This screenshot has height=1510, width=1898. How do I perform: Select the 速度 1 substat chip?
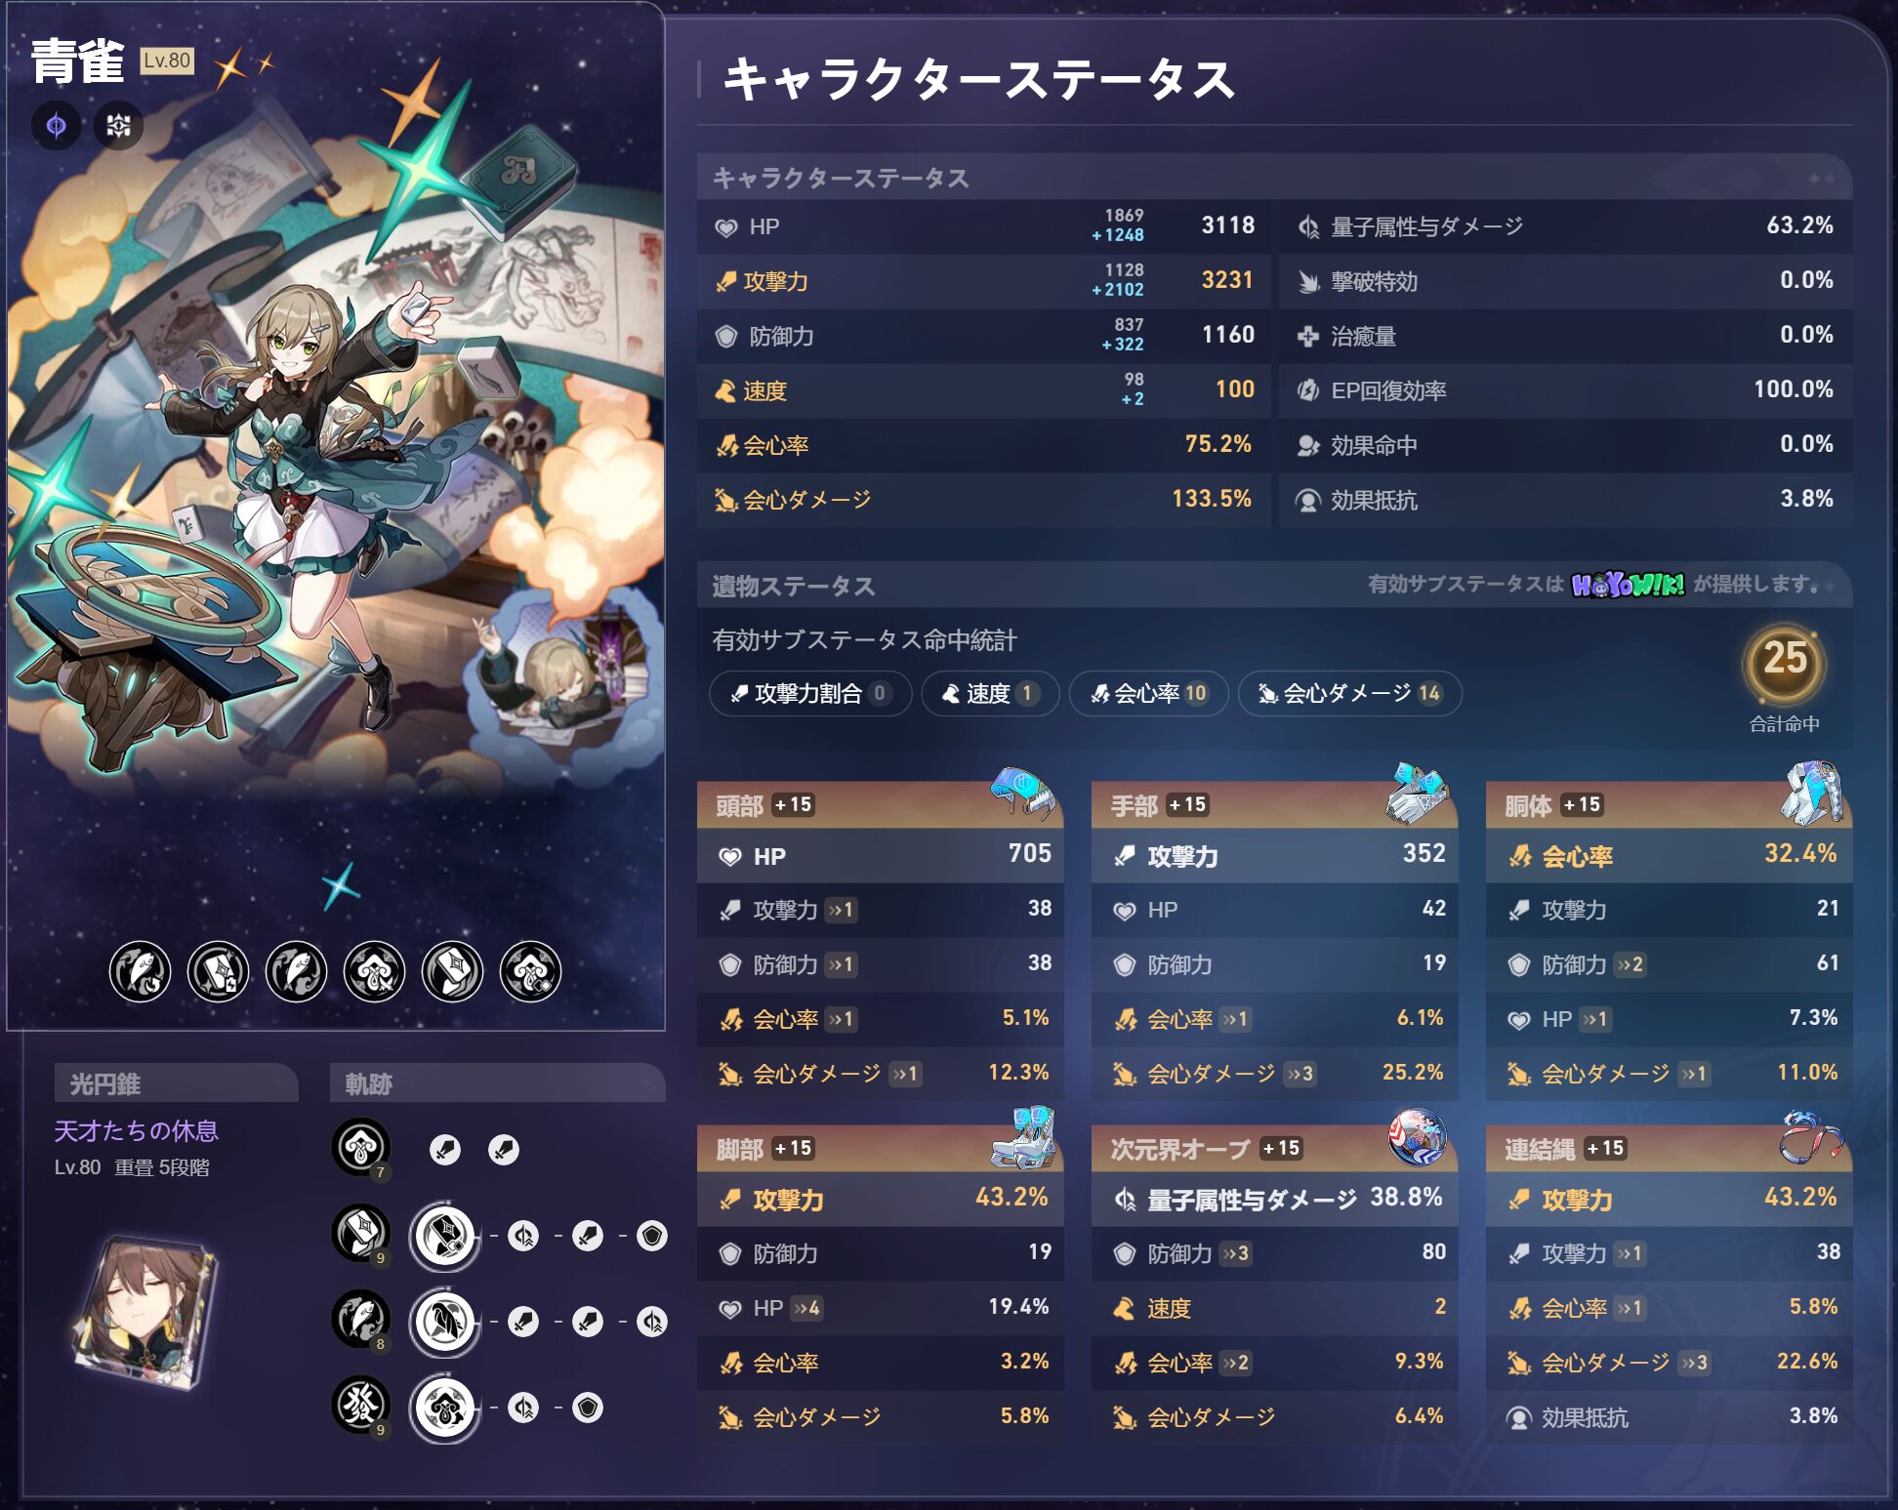(x=990, y=693)
